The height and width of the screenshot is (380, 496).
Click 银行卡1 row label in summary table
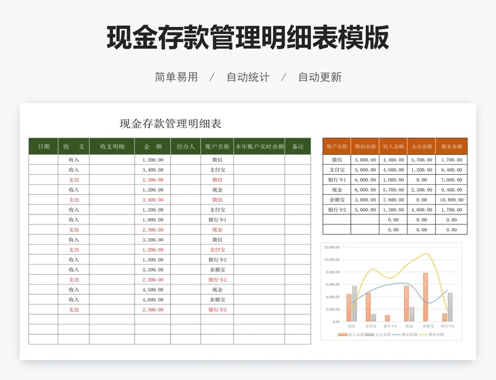[x=337, y=180]
